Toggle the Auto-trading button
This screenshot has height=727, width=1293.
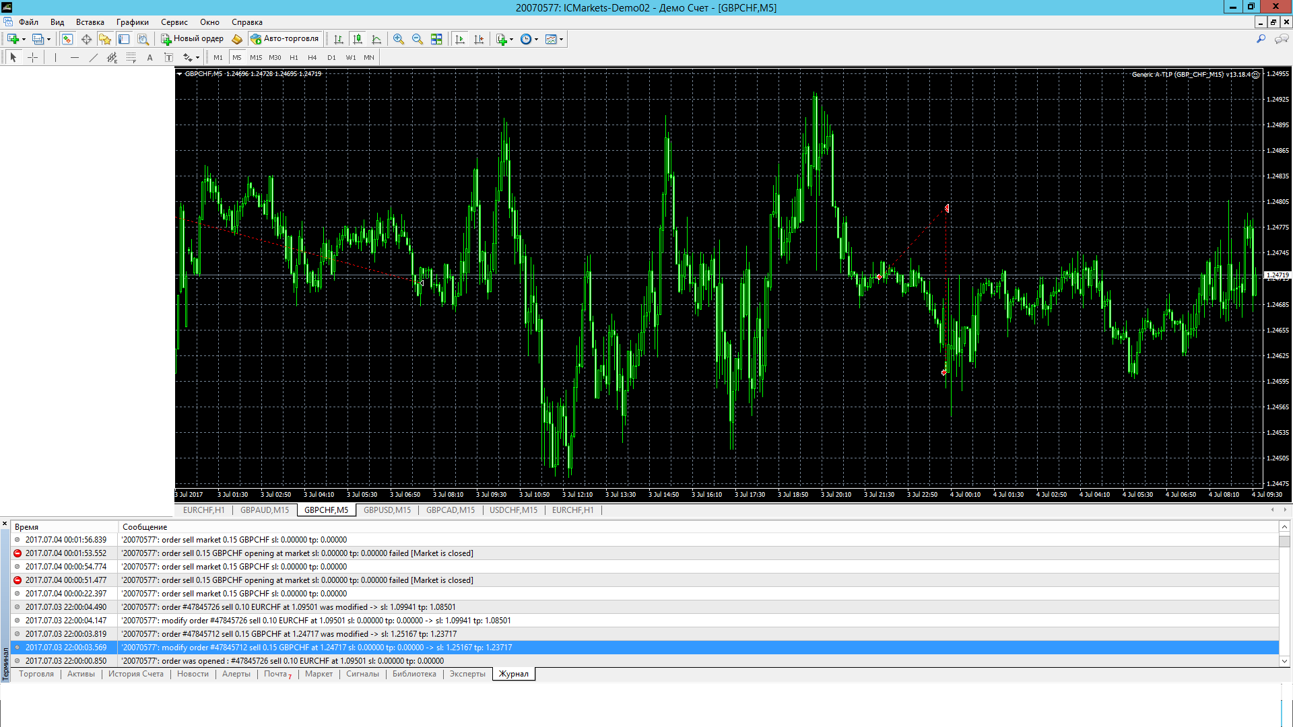(285, 39)
